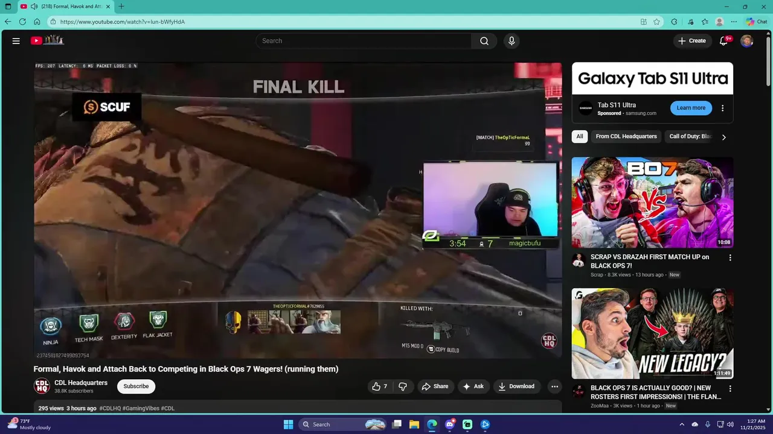Open New Legacy video thumbnail
773x434 pixels.
click(x=652, y=333)
